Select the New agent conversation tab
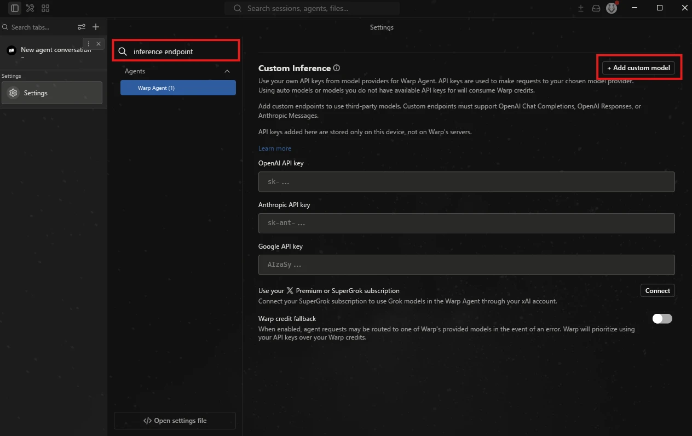Viewport: 692px width, 436px height. point(52,53)
